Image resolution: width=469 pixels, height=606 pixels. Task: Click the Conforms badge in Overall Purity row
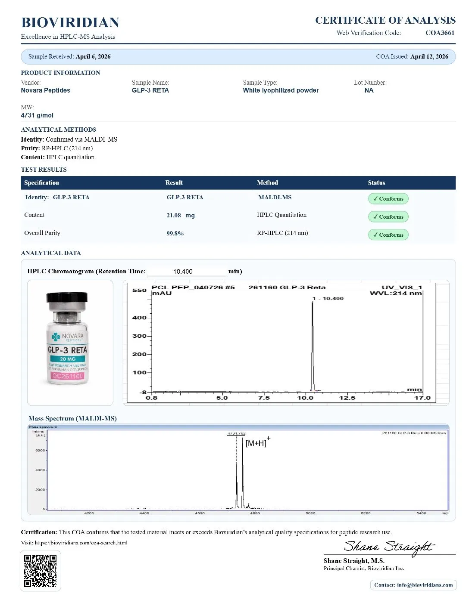(x=388, y=235)
